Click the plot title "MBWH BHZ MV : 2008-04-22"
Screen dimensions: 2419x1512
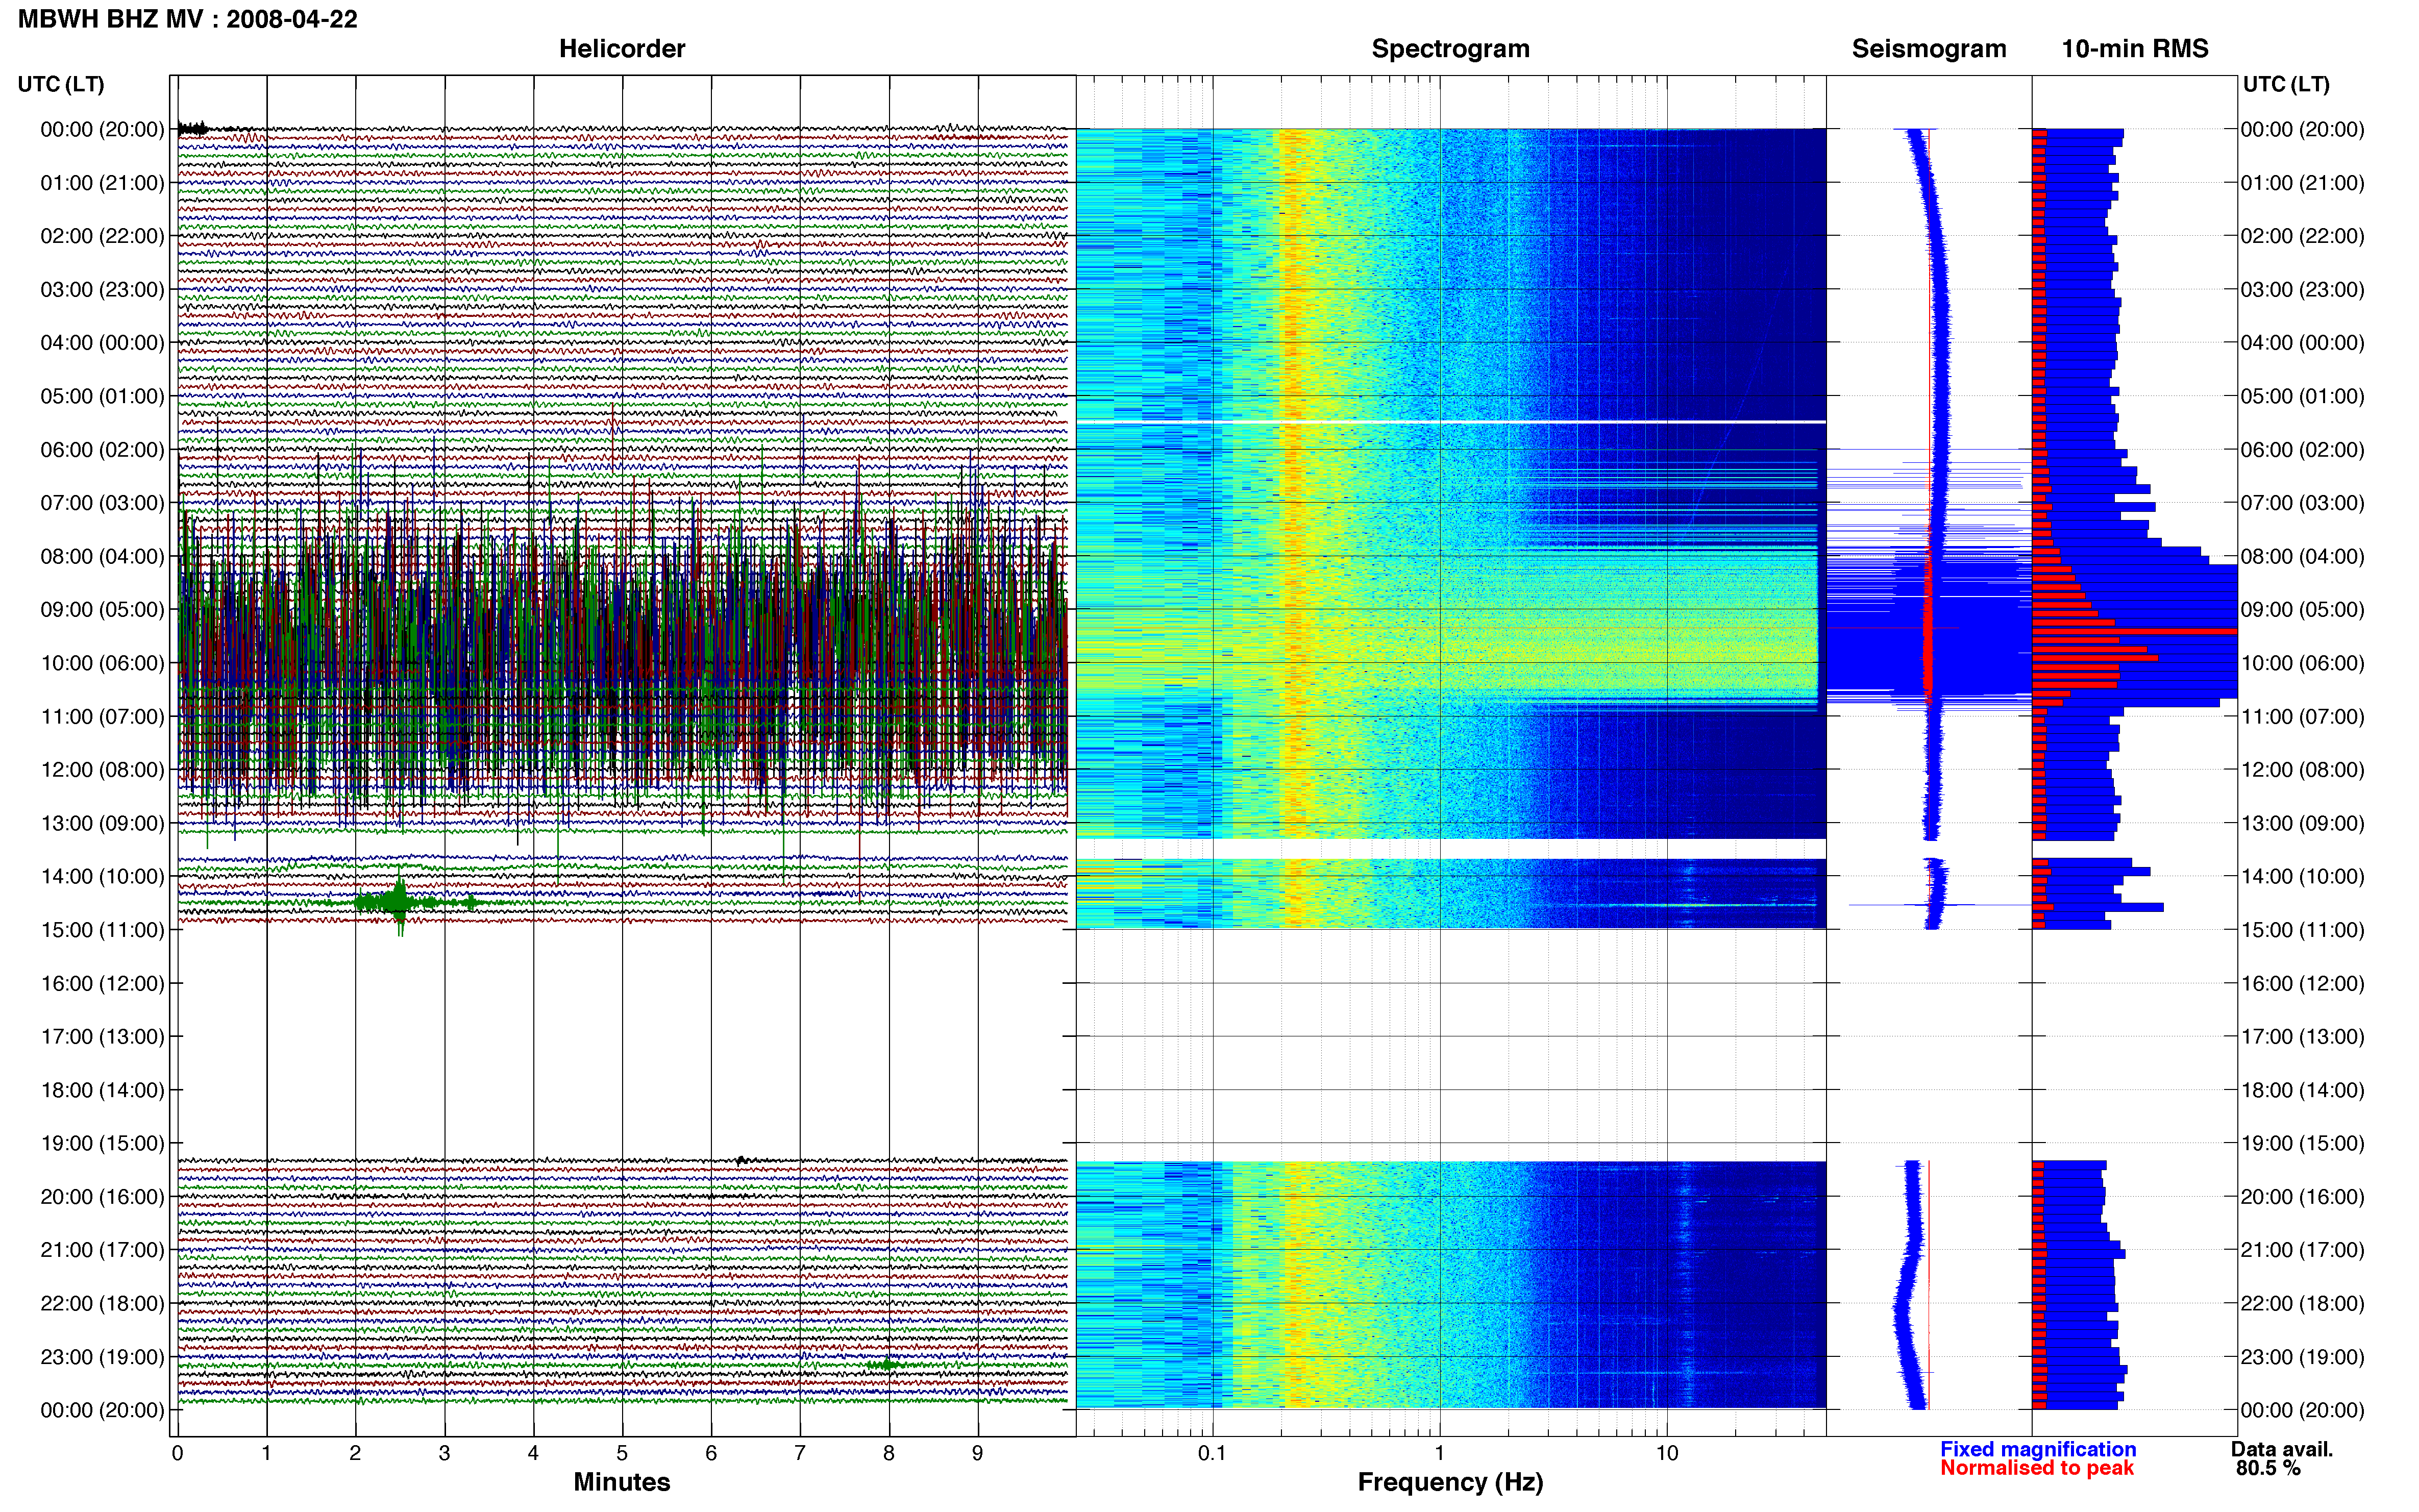(188, 19)
